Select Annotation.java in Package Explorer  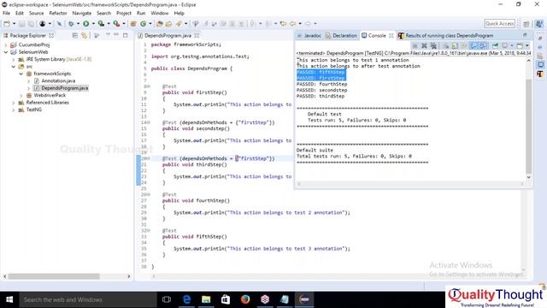click(58, 81)
